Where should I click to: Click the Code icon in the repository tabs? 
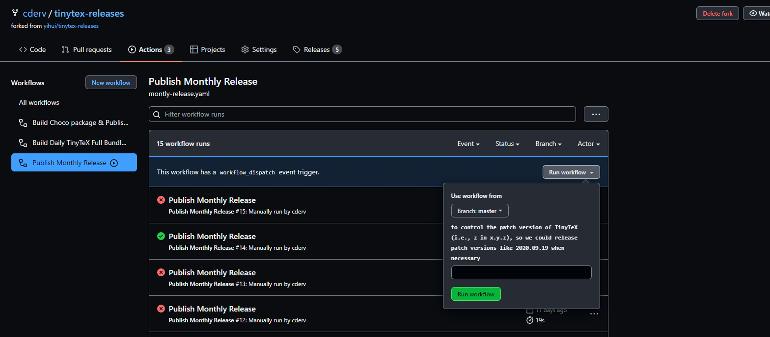23,49
